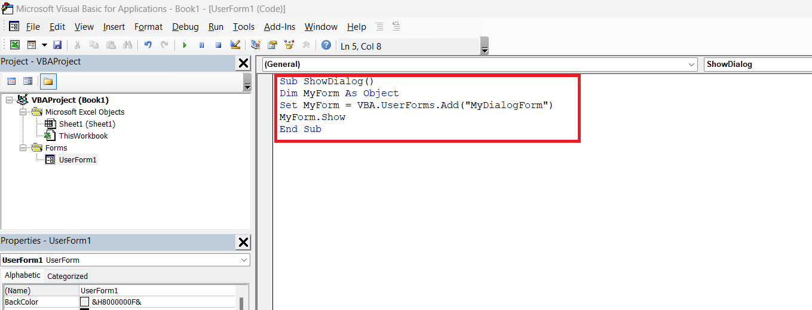
Task: Click the BackColor value &H8000000F&
Action: click(x=117, y=302)
